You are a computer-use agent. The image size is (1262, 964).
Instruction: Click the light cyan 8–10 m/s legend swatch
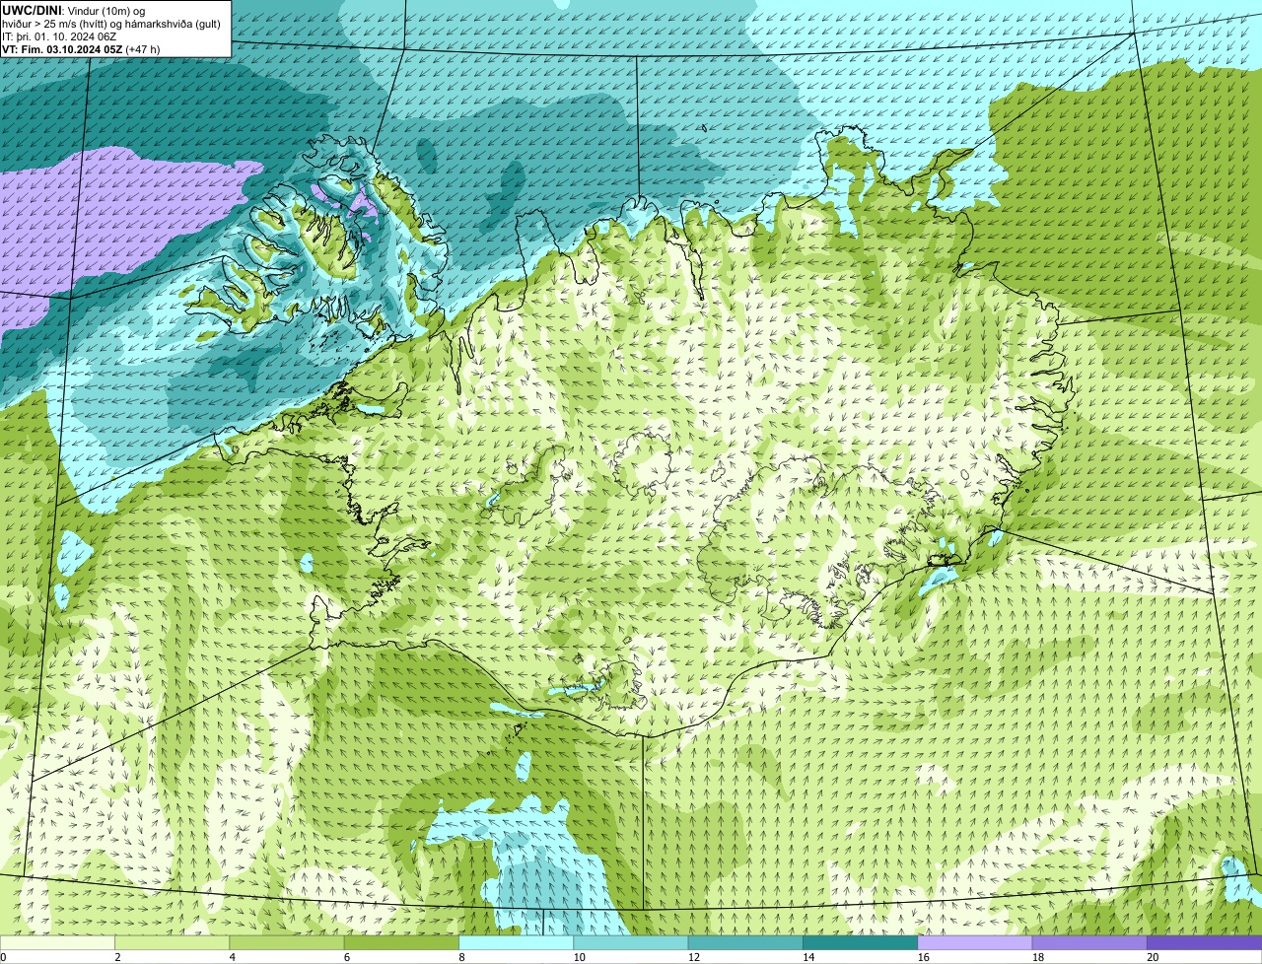pos(516,943)
